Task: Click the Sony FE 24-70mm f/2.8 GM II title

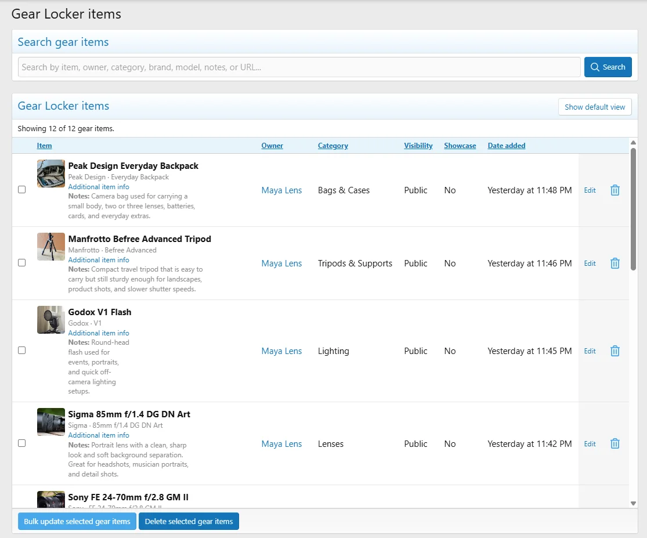Action: [128, 497]
